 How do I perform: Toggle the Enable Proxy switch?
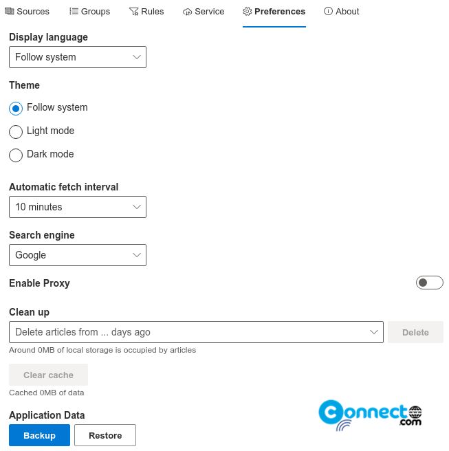point(429,283)
